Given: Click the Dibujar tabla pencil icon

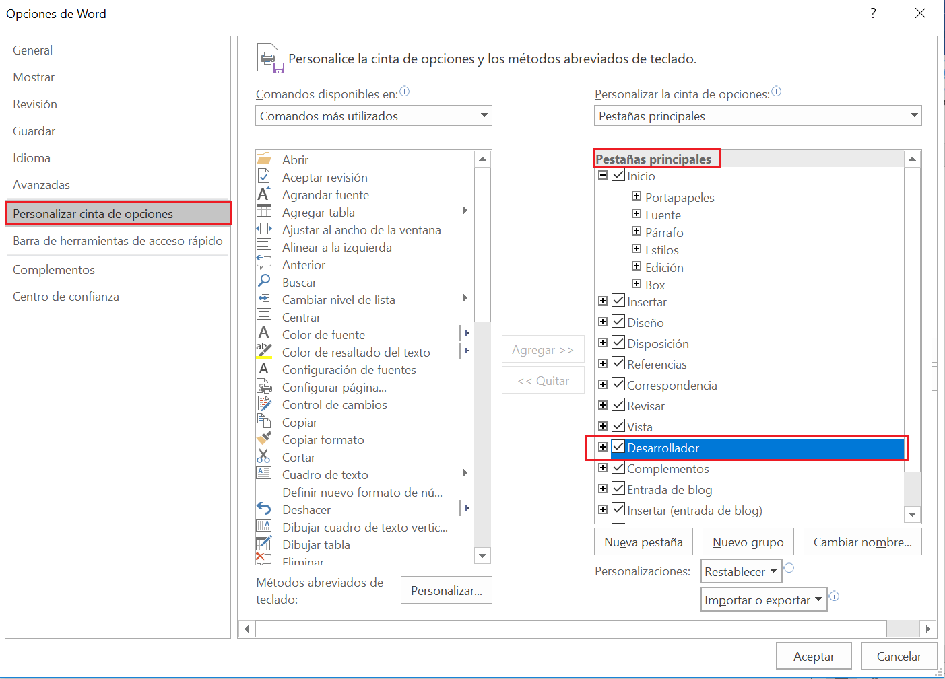Looking at the screenshot, I should [x=265, y=544].
